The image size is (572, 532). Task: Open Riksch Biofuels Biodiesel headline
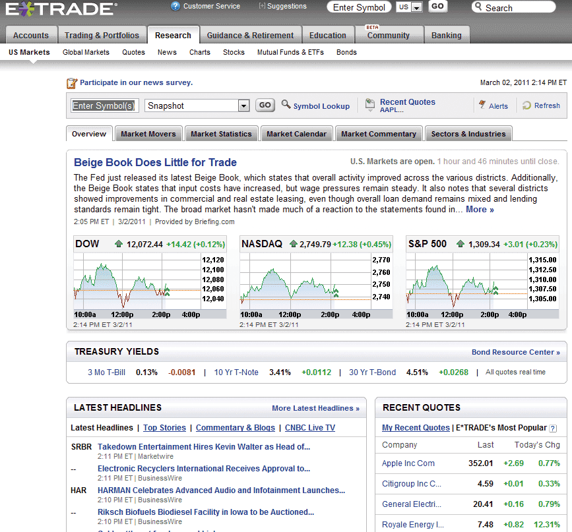[206, 512]
